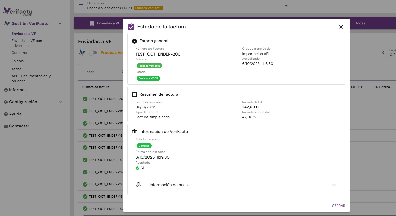
Task: Click the Buscar search field
Action: pos(101,72)
